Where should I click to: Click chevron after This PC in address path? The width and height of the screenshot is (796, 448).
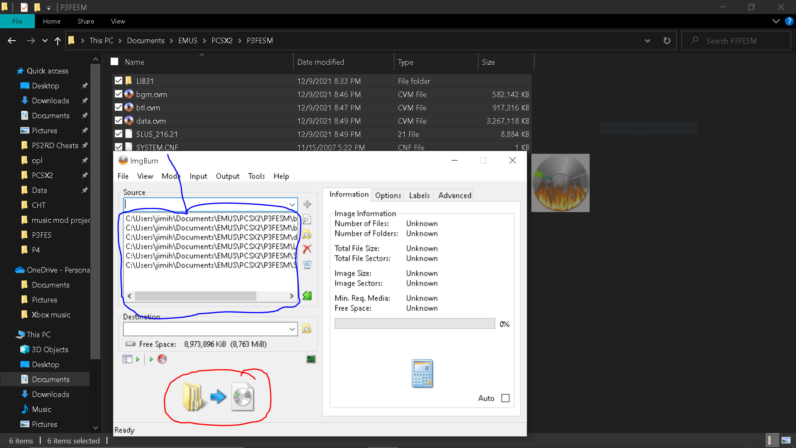[120, 41]
